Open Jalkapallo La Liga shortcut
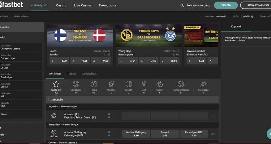 (x=21, y=66)
